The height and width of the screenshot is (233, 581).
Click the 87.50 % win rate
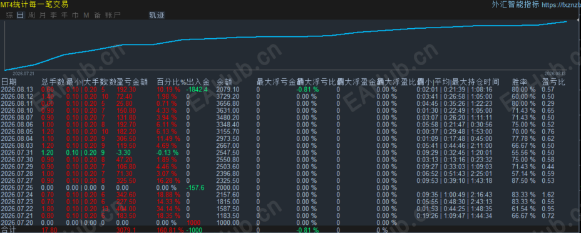pos(523,181)
